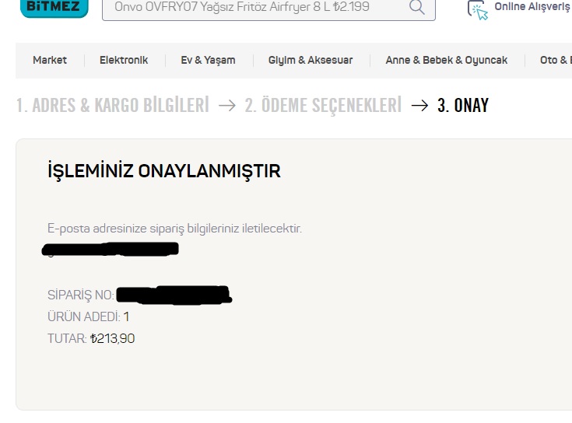The height and width of the screenshot is (423, 572).
Task: Go to the Giyim & Aksesuar category
Action: (311, 60)
